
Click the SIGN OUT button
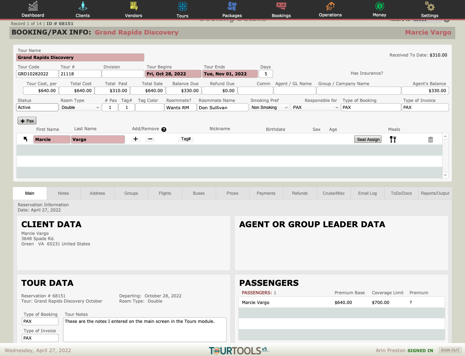(450, 350)
